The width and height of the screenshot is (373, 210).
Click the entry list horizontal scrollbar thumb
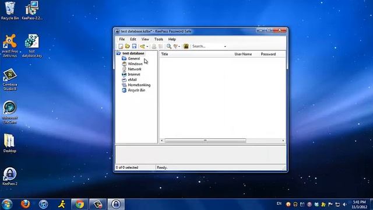pos(205,141)
